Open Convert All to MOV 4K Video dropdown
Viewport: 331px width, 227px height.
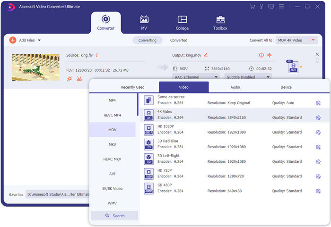coord(296,40)
